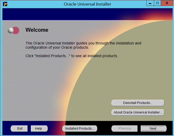174x136 pixels.
Task: Click the "configuration of your Oracle products." text
Action: 57,48
